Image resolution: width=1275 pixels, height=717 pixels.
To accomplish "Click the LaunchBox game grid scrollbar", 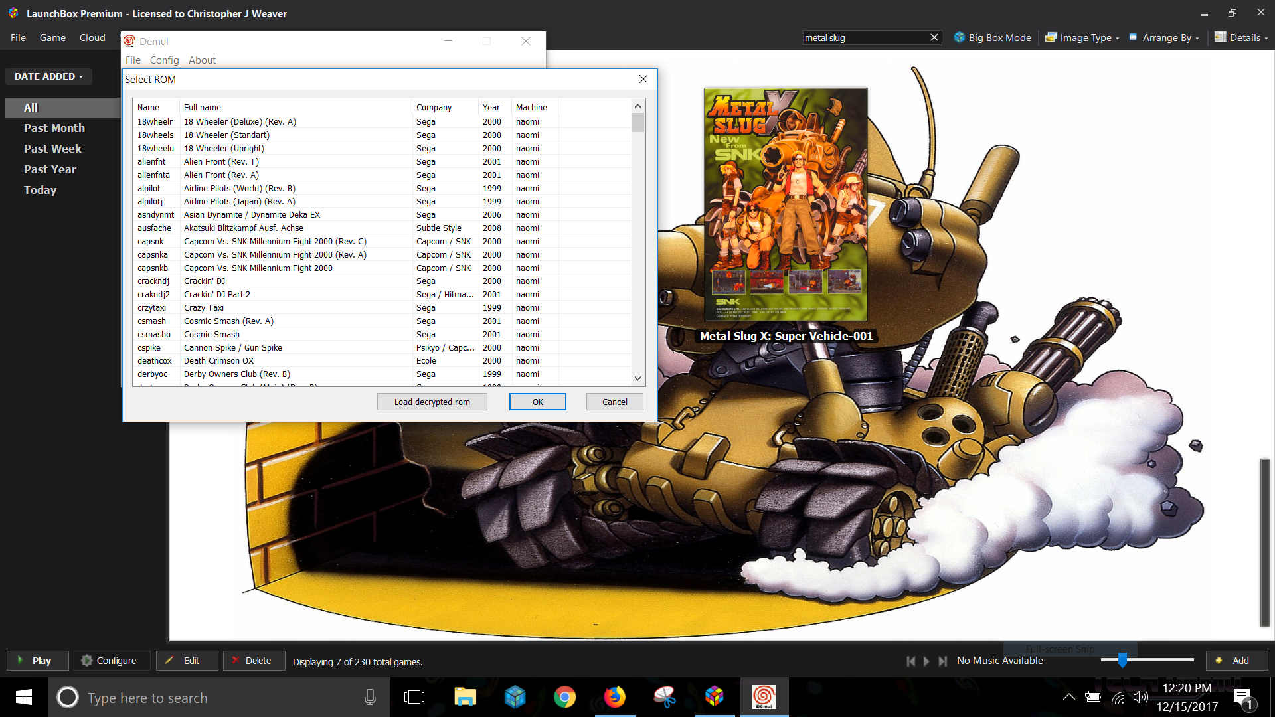I will pyautogui.click(x=1265, y=542).
